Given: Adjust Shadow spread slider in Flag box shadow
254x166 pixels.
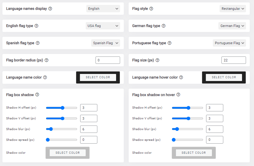Looking at the screenshot, I should 61,140.
